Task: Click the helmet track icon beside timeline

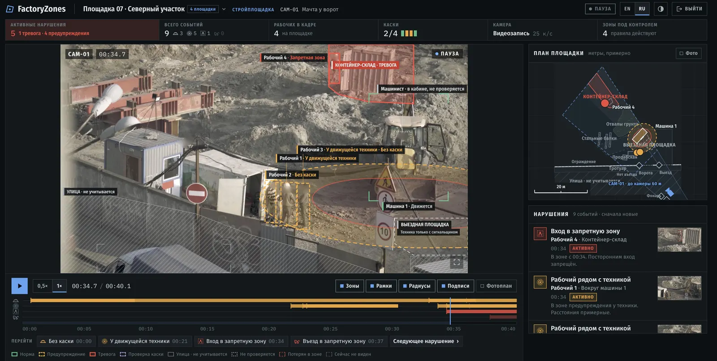Action: point(16,302)
